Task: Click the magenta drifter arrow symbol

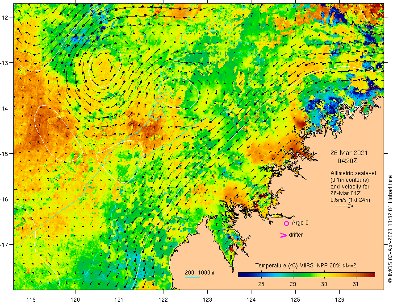Action: 283,235
